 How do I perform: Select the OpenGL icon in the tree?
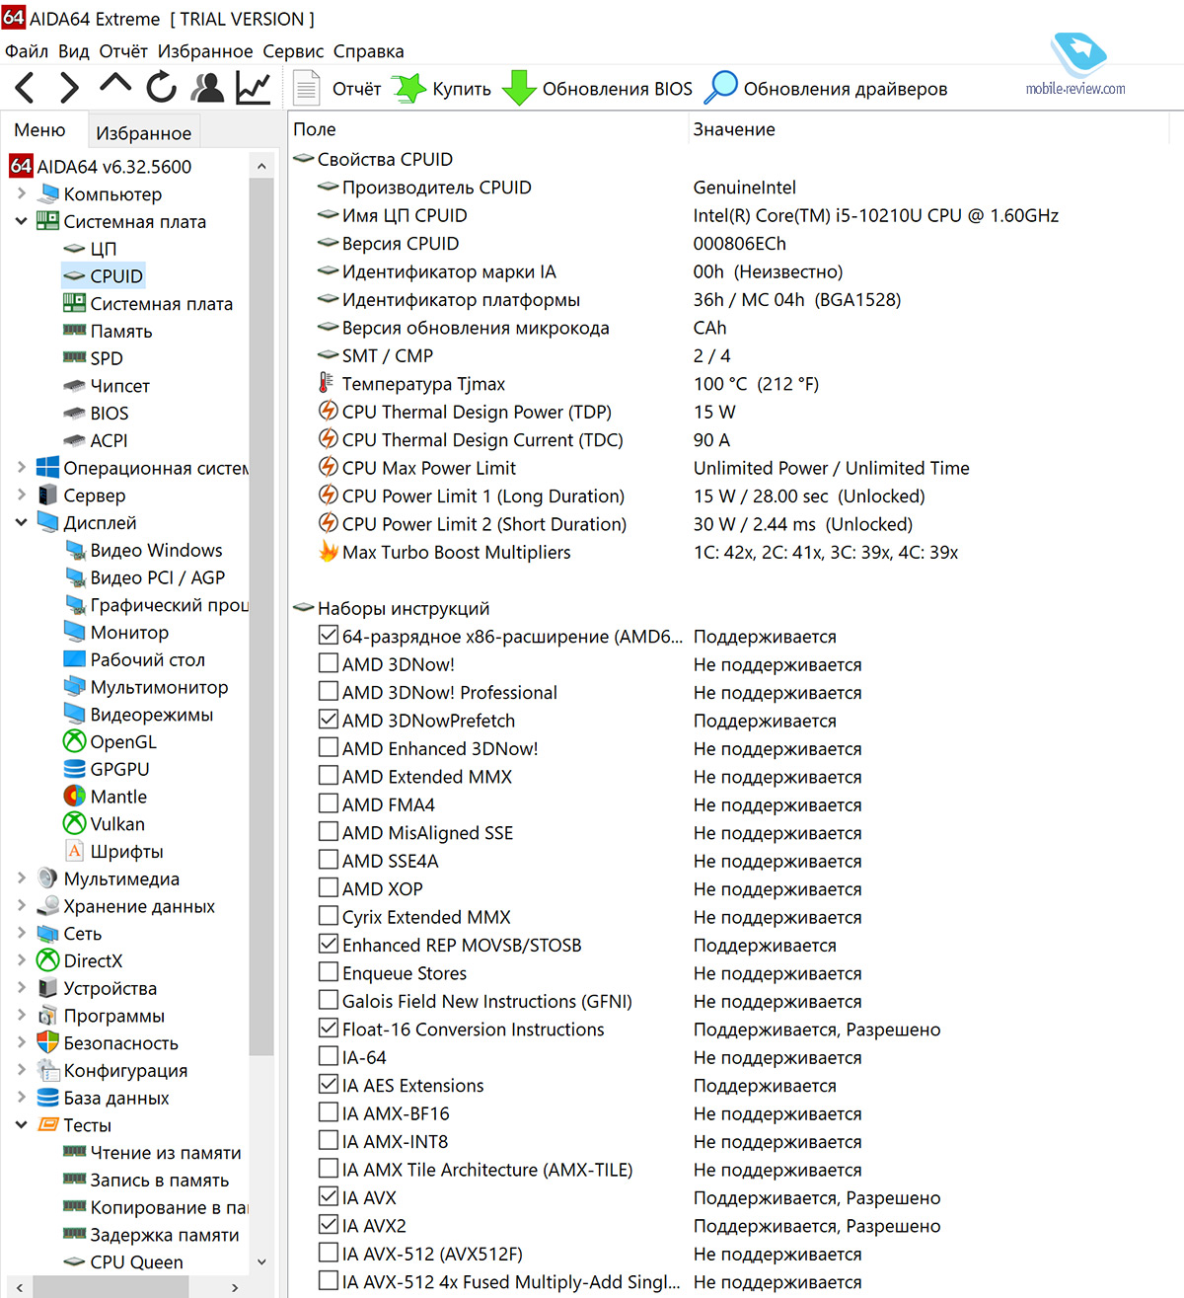pos(75,741)
